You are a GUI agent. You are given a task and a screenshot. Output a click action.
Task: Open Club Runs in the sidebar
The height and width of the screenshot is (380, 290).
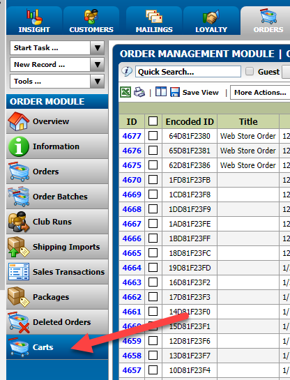pyautogui.click(x=57, y=222)
